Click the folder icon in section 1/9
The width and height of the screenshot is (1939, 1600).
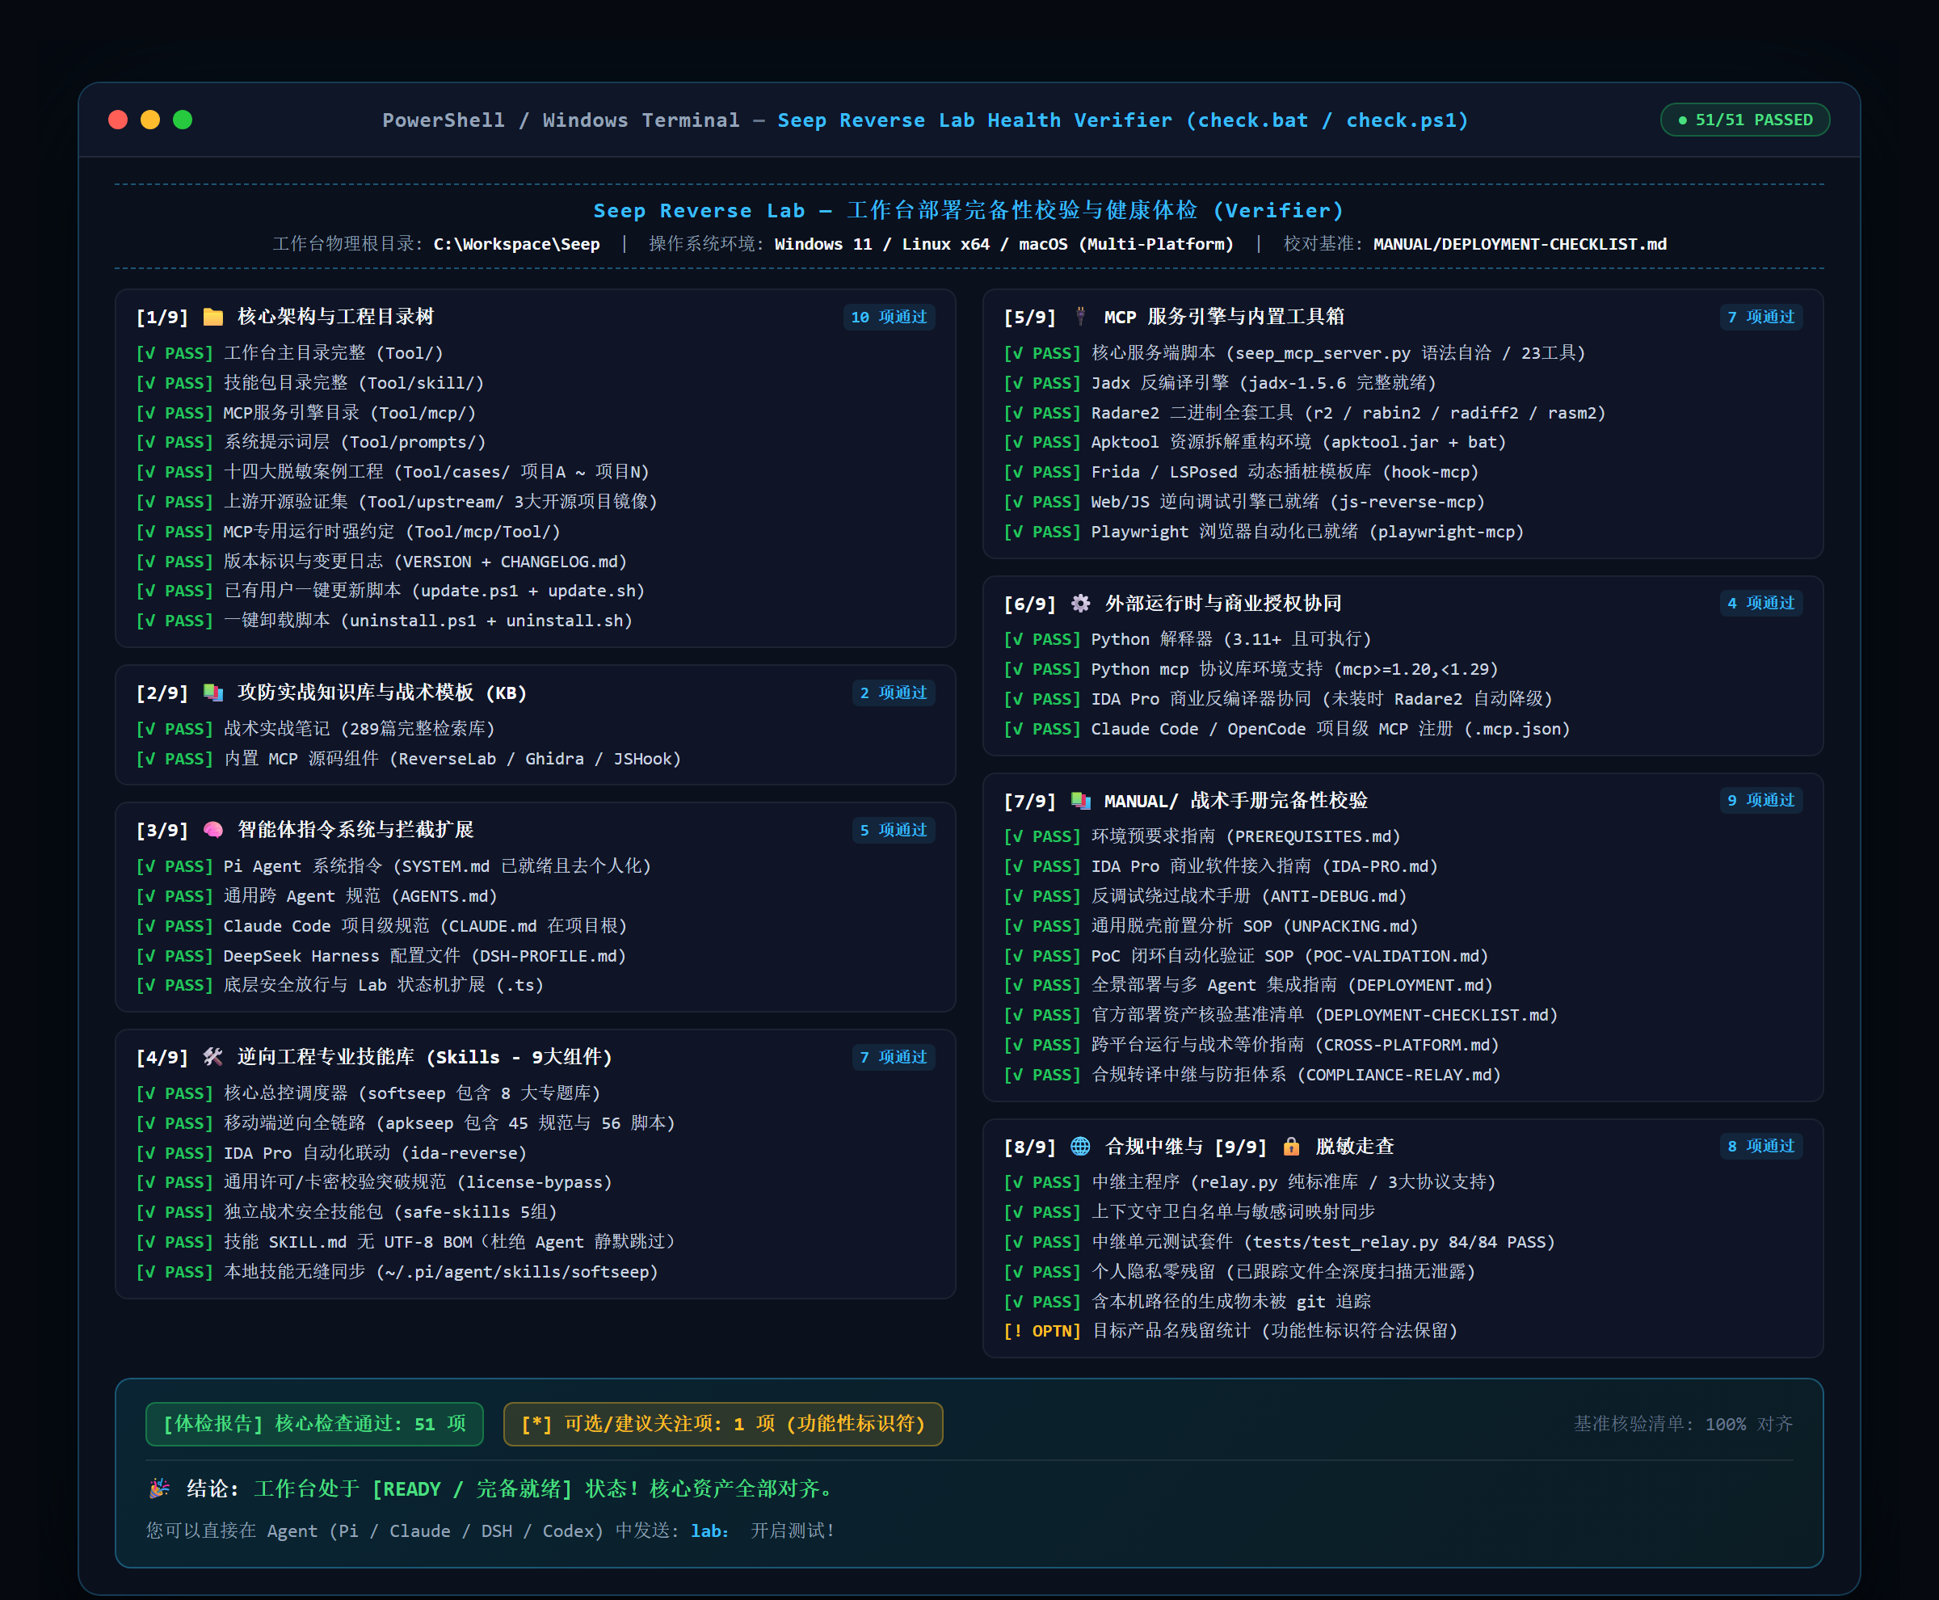click(212, 317)
